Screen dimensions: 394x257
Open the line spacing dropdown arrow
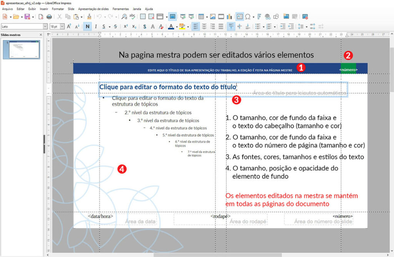306,27
